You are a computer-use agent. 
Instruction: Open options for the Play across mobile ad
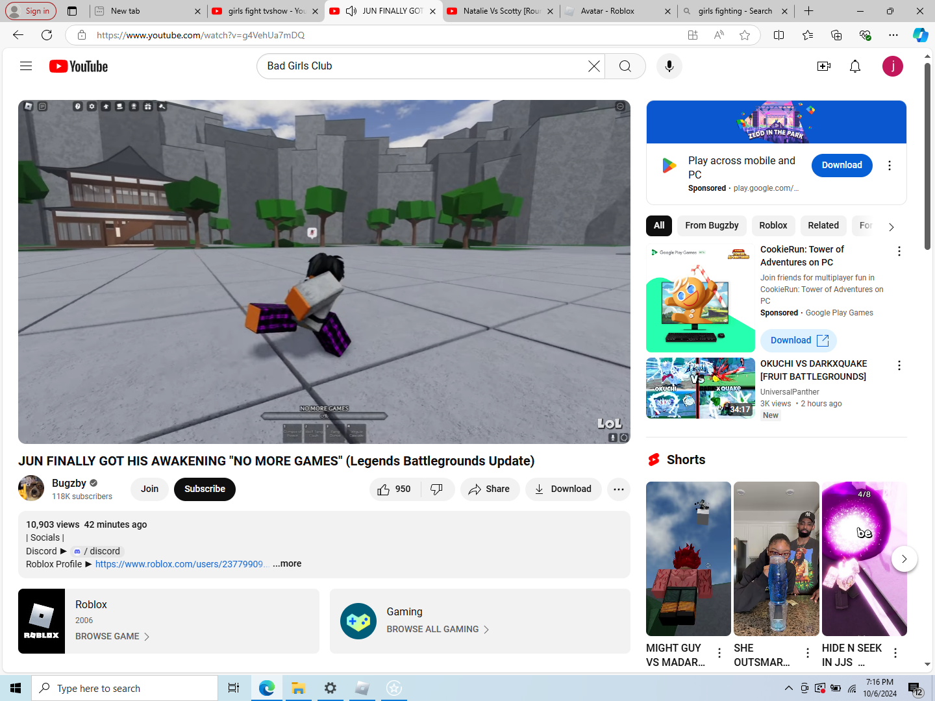tap(890, 166)
